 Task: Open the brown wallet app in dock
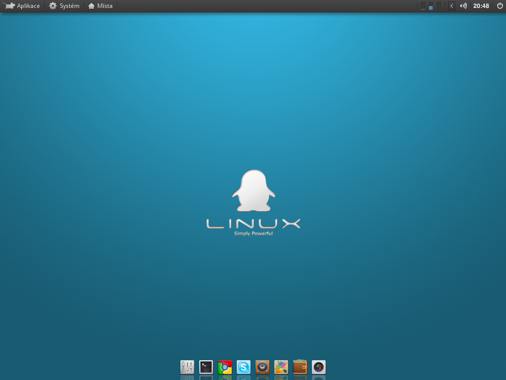(x=300, y=367)
